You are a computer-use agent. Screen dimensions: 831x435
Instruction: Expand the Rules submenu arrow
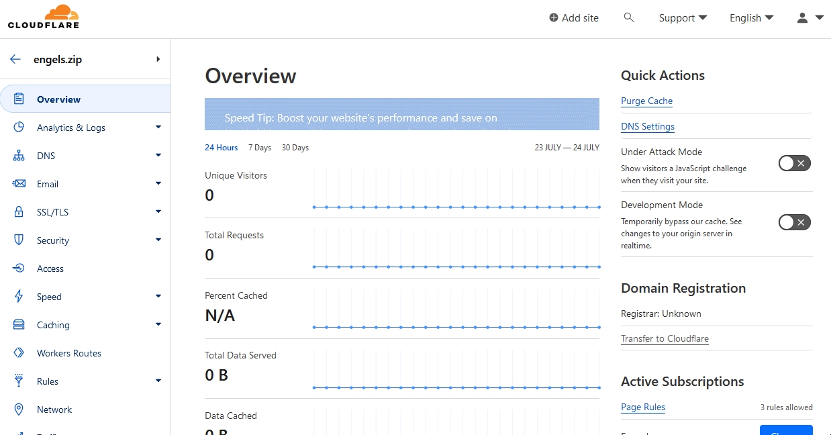[x=158, y=381]
